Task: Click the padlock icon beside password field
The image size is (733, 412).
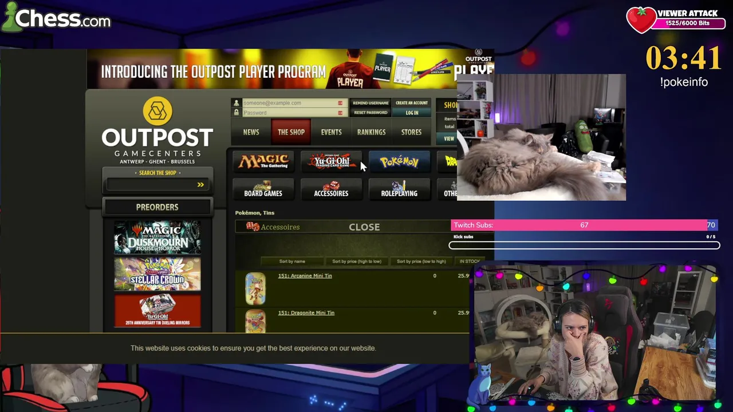Action: (x=236, y=113)
